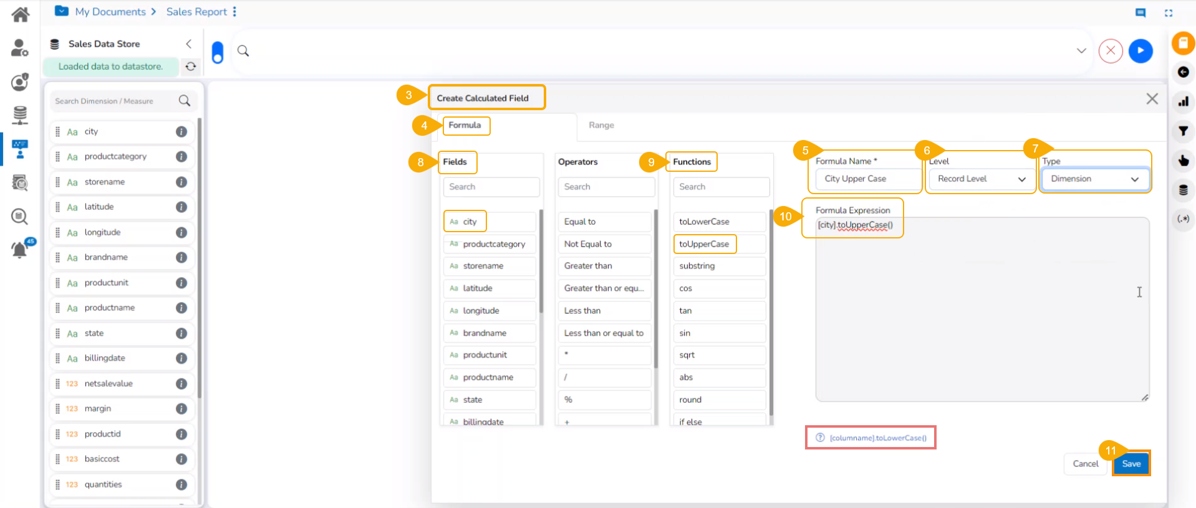Click the Operators search box

[x=606, y=187]
